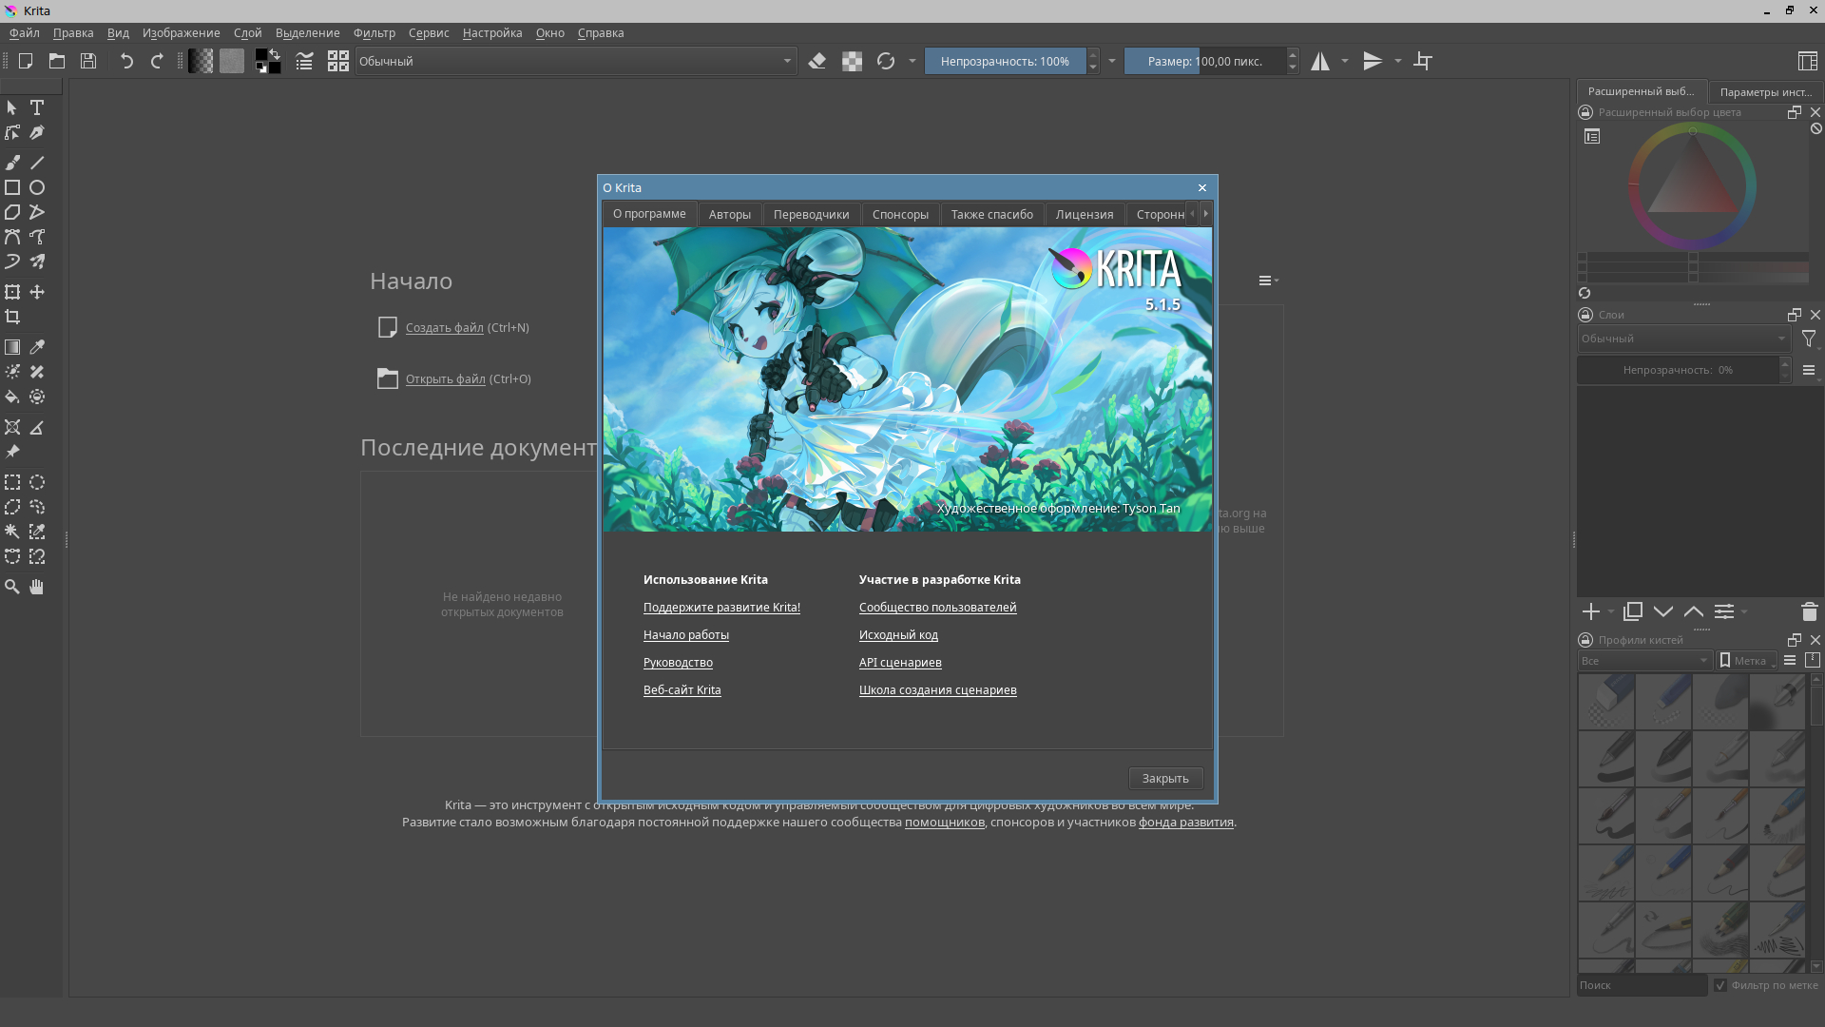The height and width of the screenshot is (1027, 1825).
Task: Adjust the brush Размер slider
Action: (x=1205, y=61)
